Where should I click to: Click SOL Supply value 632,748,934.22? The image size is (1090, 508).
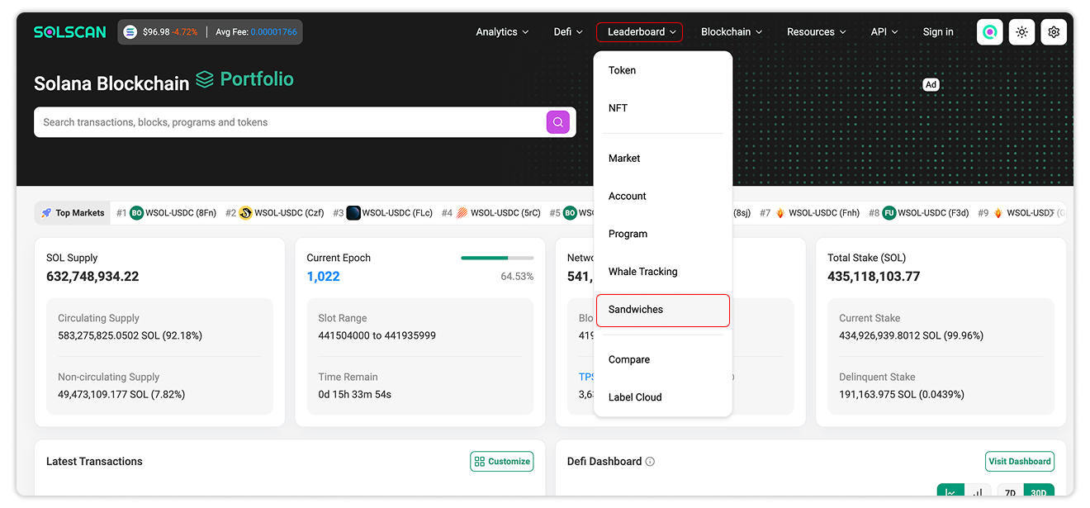(92, 277)
